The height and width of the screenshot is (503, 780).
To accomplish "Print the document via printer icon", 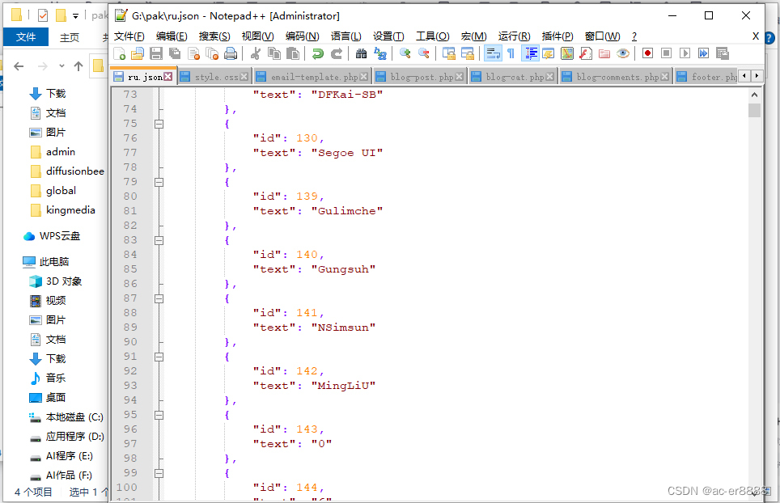I will click(231, 53).
